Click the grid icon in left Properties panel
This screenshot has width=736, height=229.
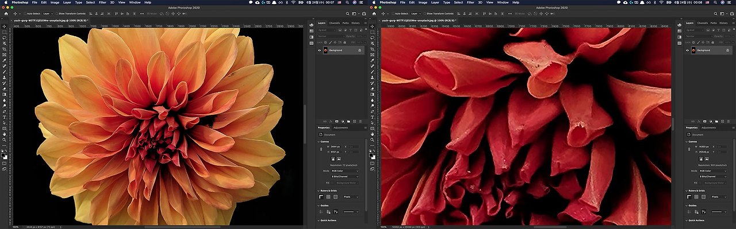pos(328,197)
